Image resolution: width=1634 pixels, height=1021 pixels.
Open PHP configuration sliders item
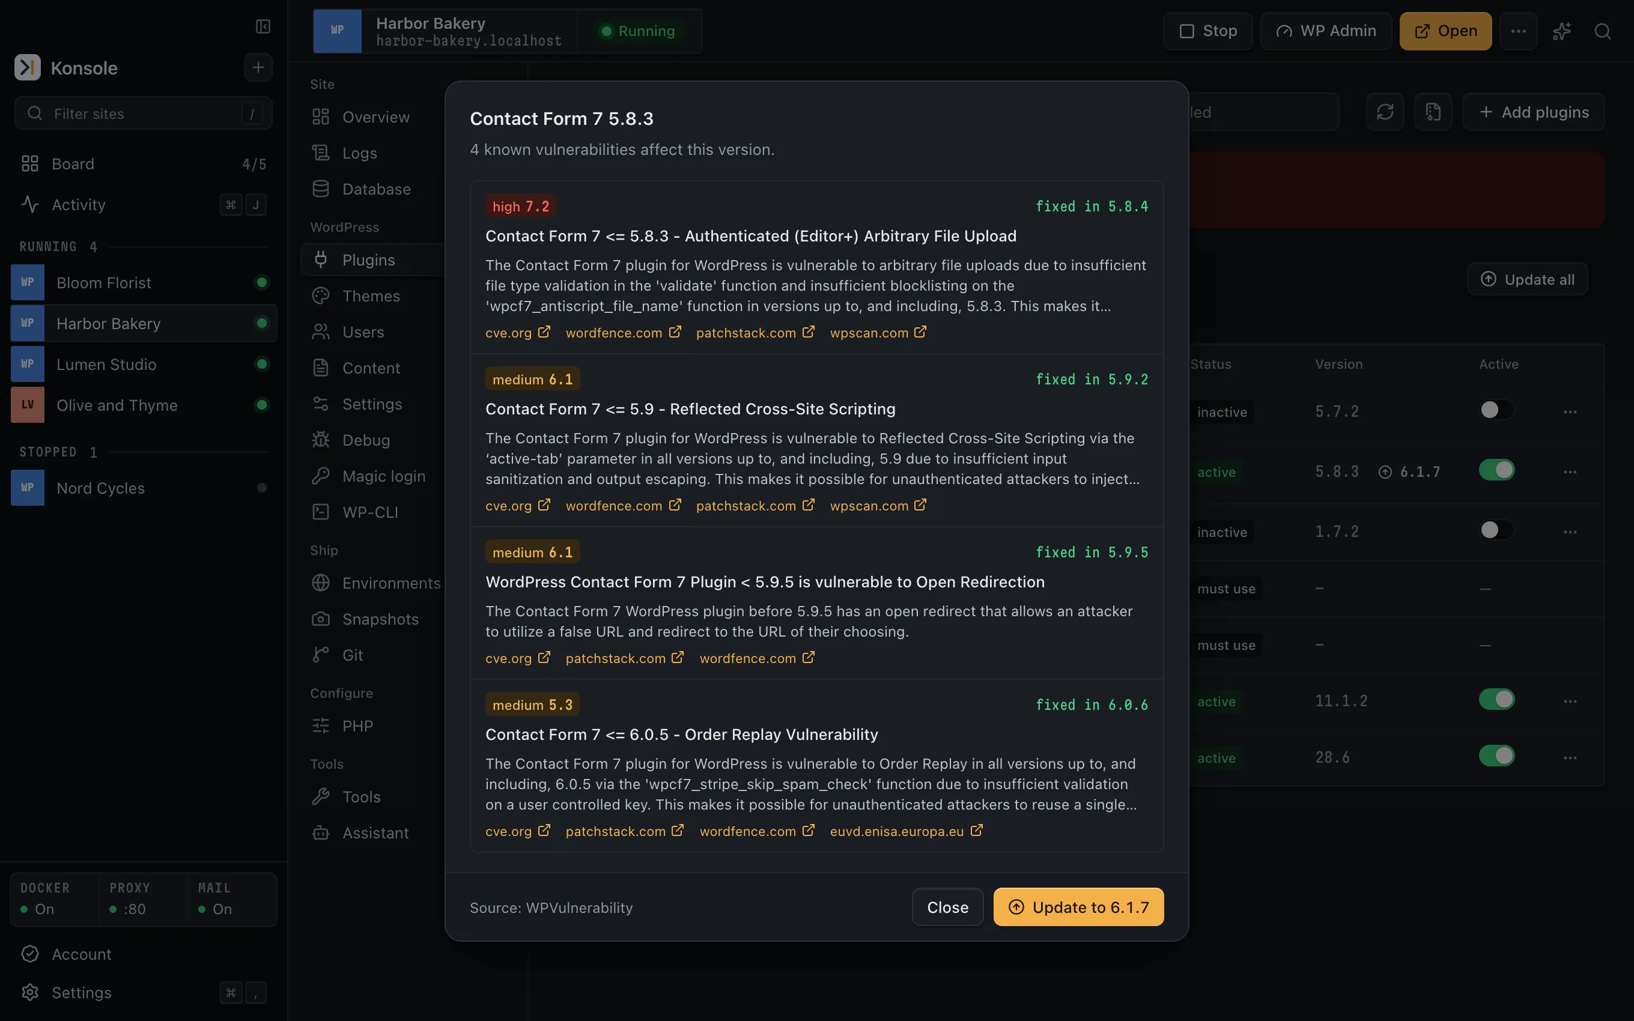[374, 726]
